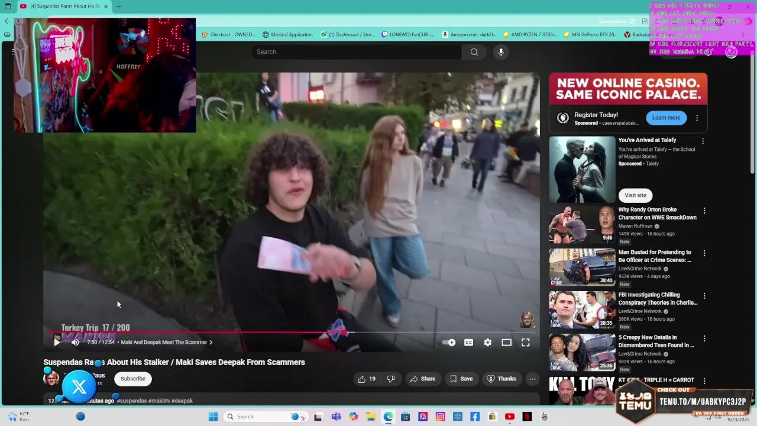Open options menu for Why Randy Orton Broke Character
This screenshot has width=757, height=426.
704,211
